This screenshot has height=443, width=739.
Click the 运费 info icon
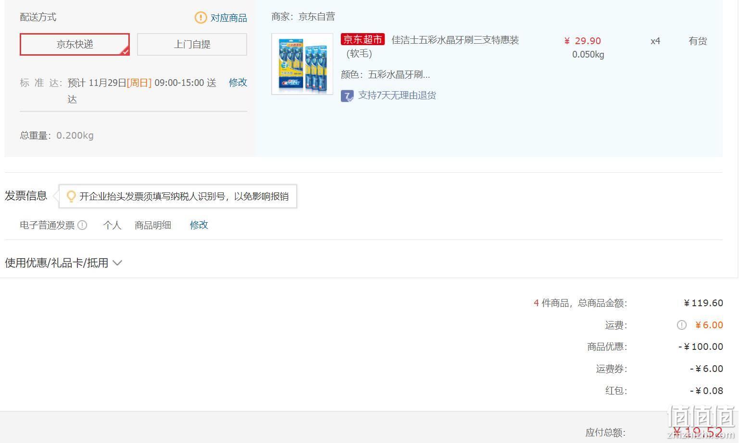click(x=682, y=325)
